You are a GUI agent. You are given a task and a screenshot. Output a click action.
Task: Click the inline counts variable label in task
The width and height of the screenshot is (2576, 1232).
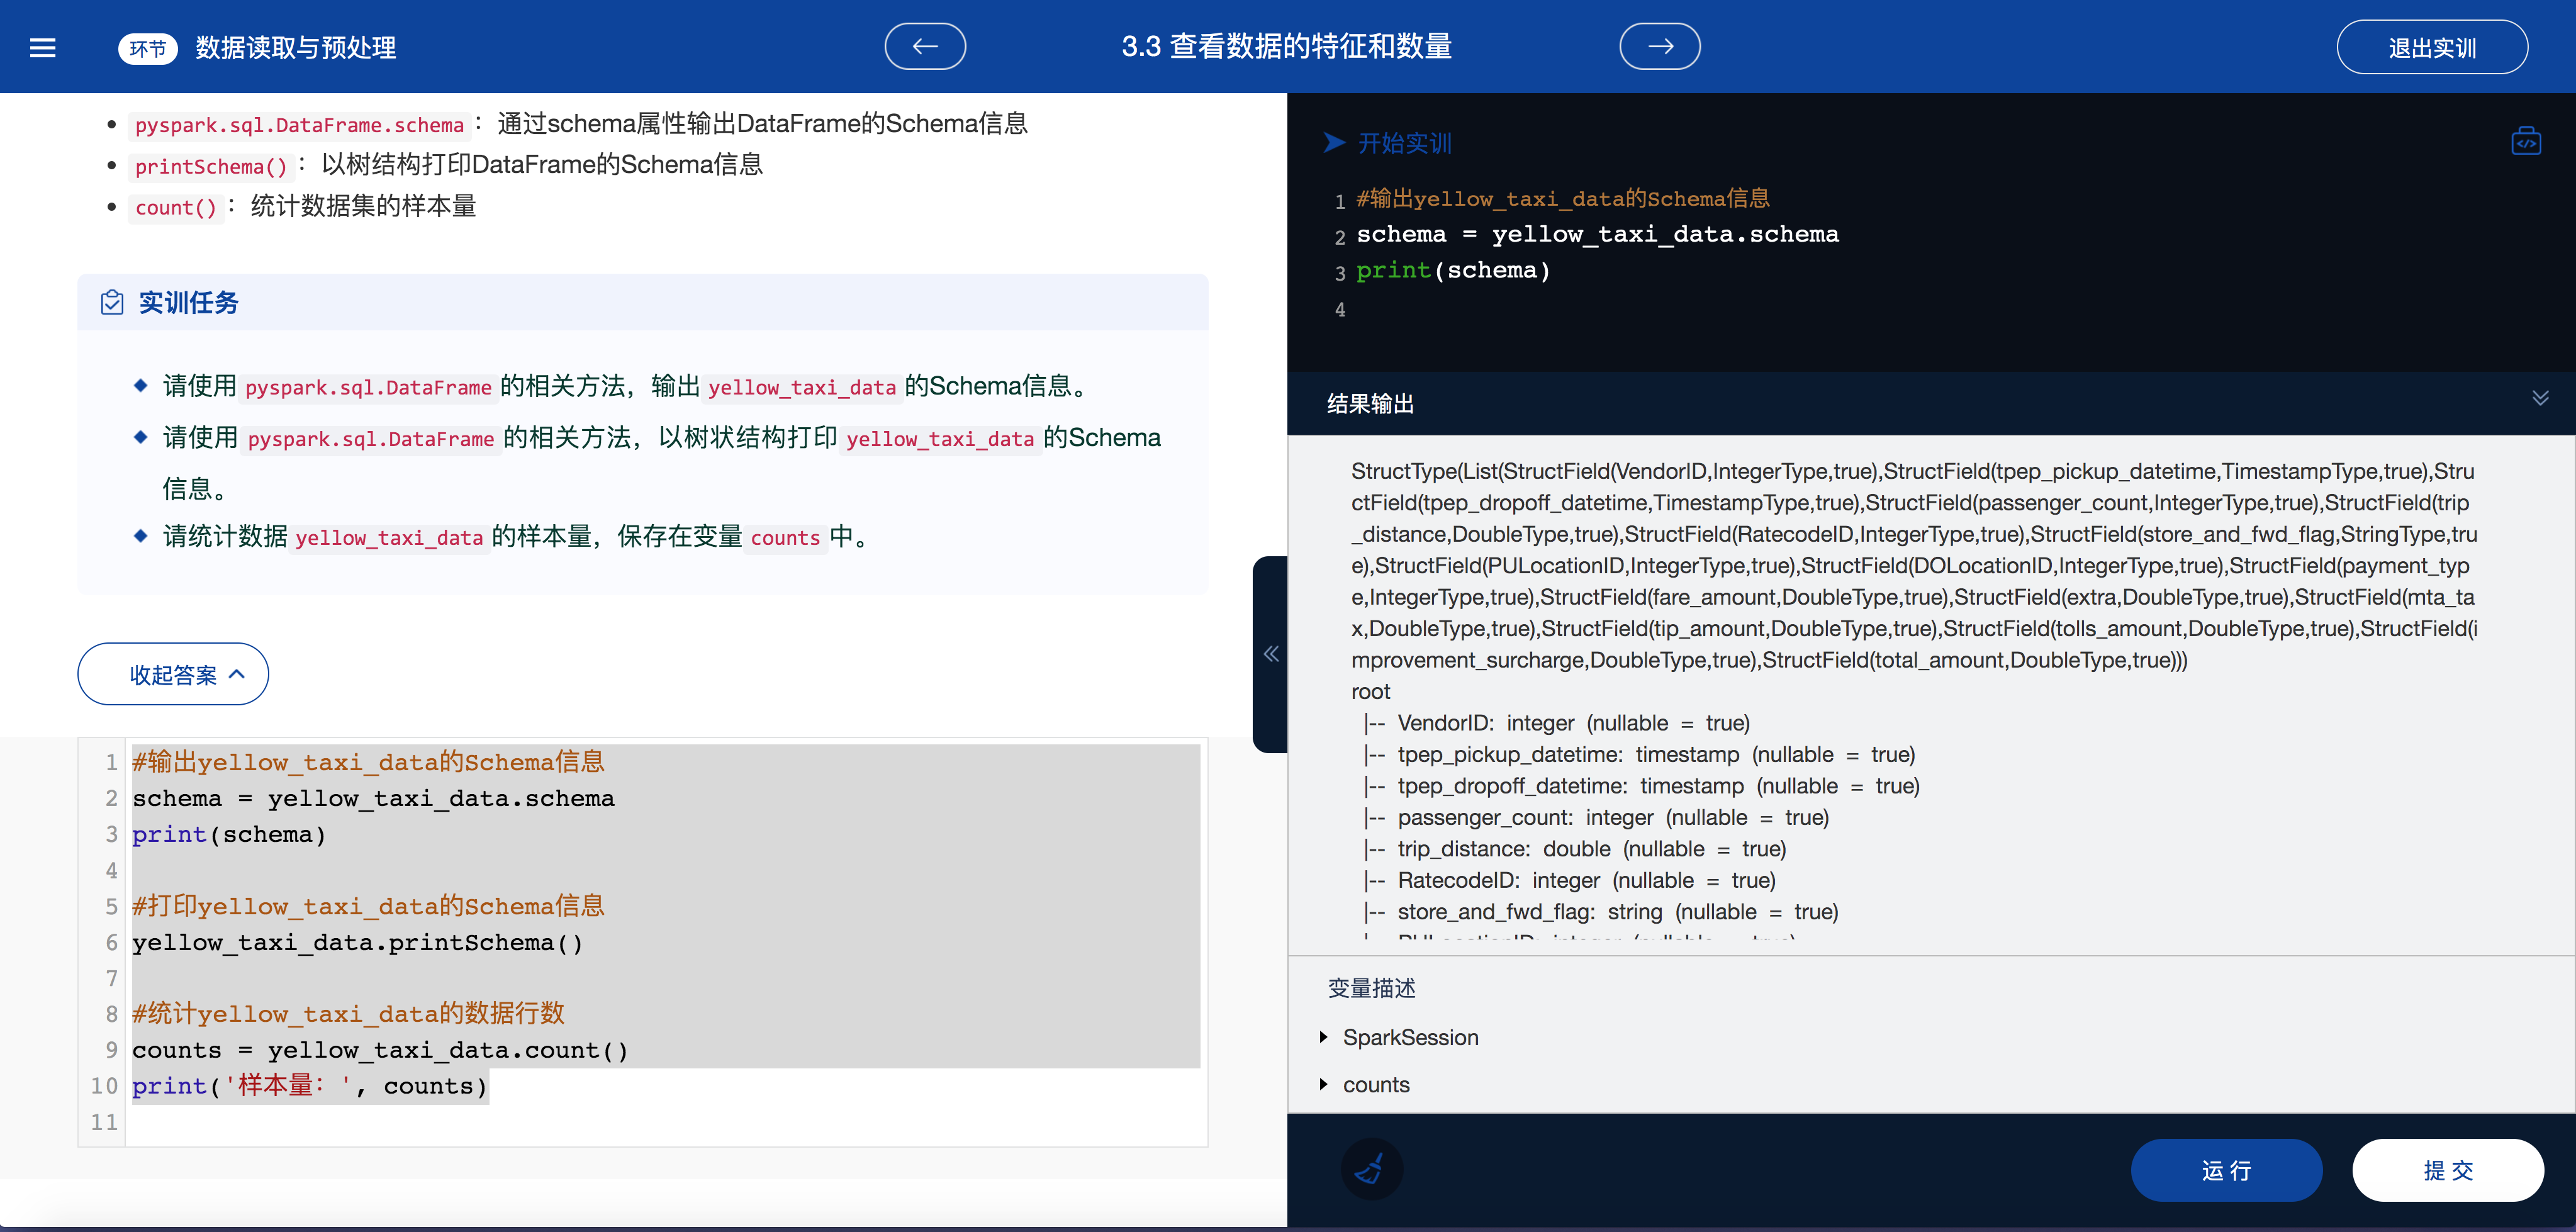click(x=785, y=538)
